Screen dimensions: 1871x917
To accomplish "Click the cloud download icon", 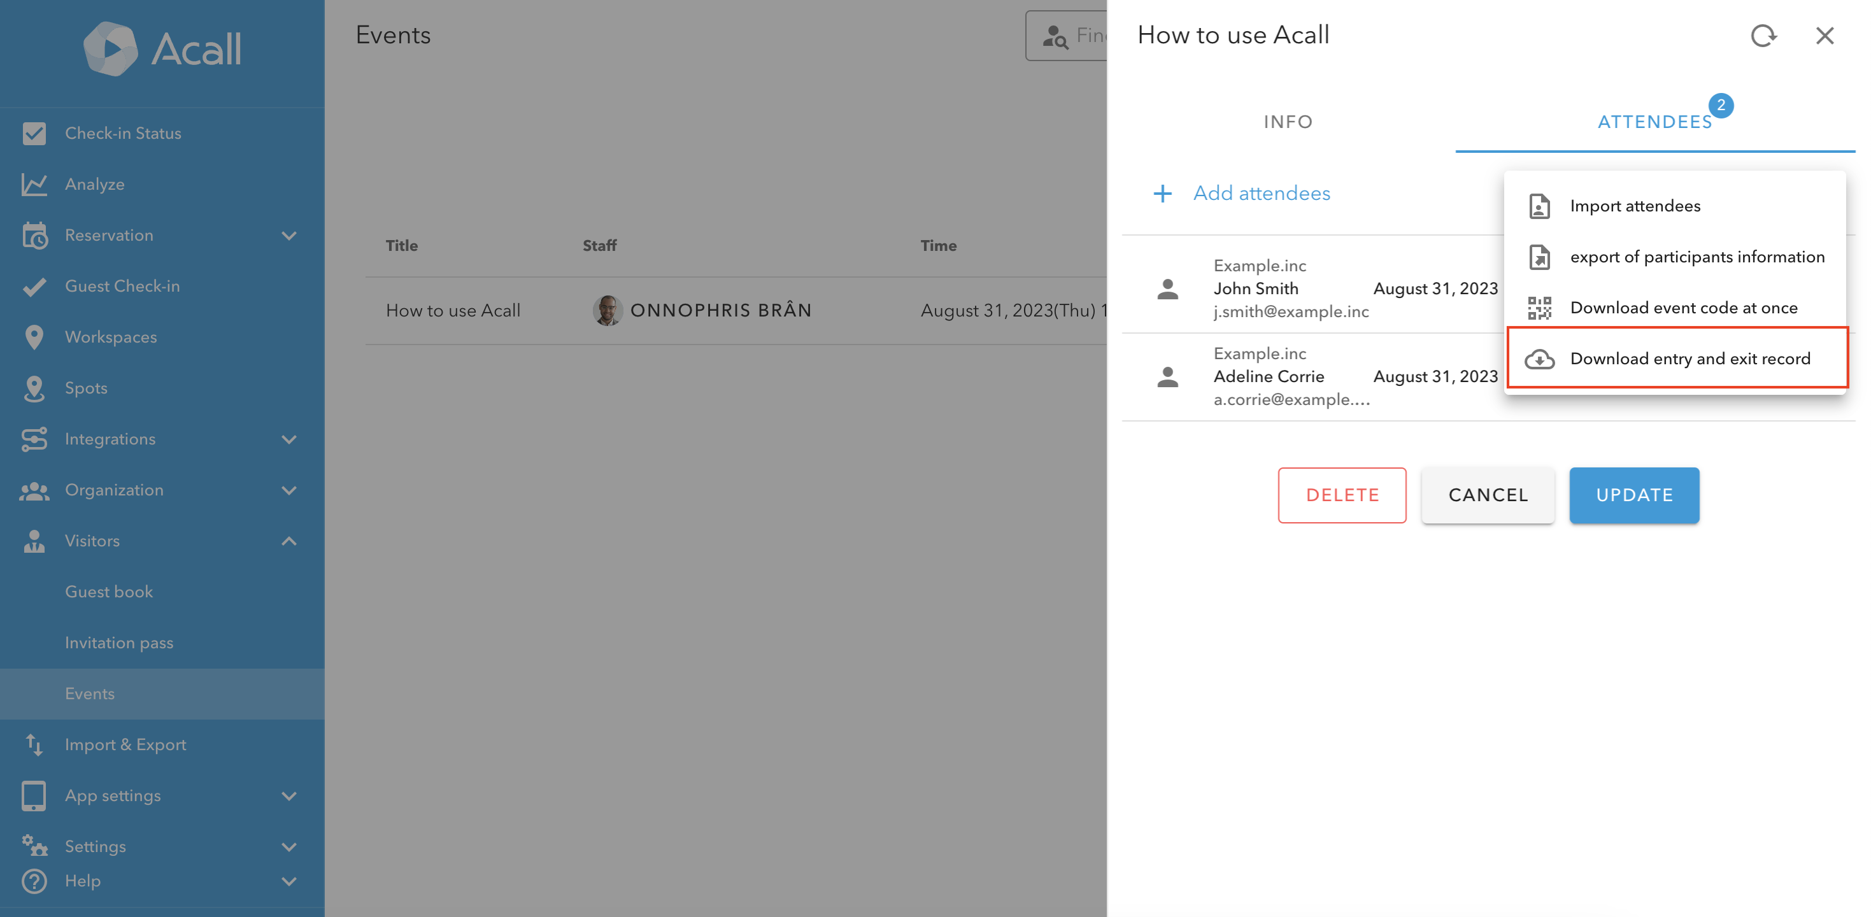I will [1539, 359].
